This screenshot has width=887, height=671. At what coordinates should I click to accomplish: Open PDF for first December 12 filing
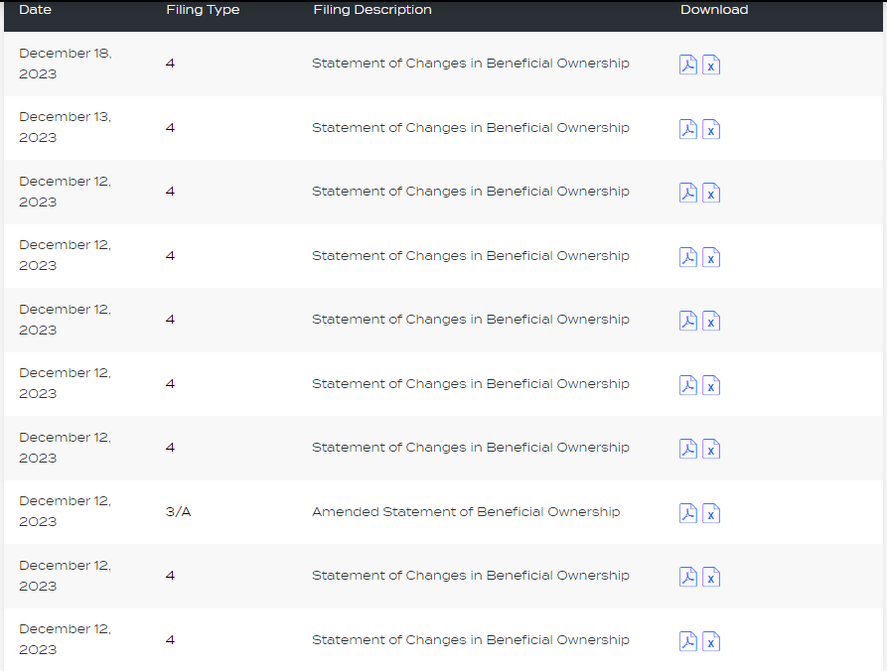tap(687, 193)
